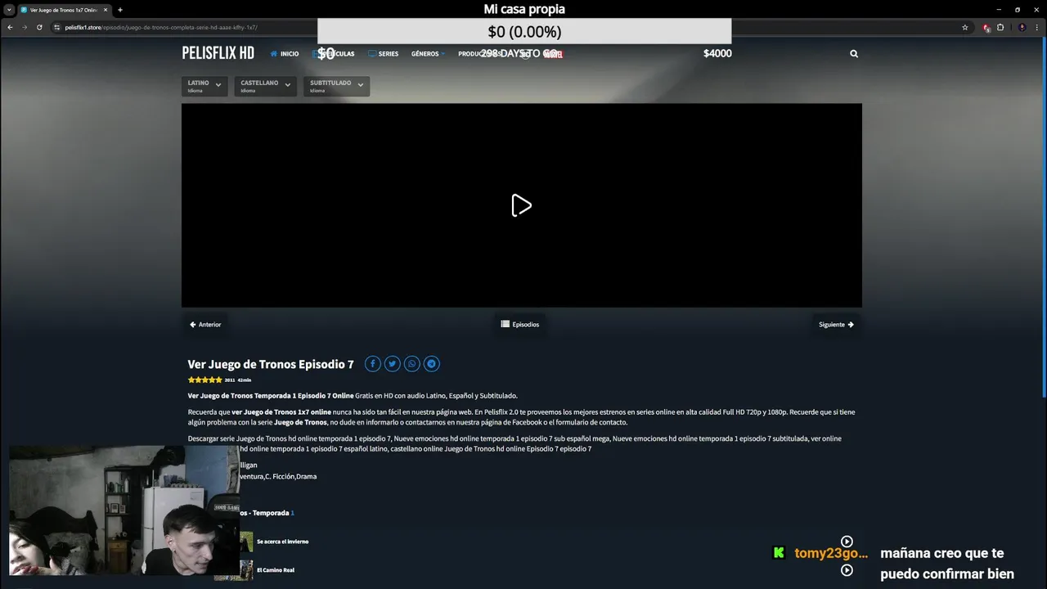Open a new browser tab

click(x=120, y=10)
